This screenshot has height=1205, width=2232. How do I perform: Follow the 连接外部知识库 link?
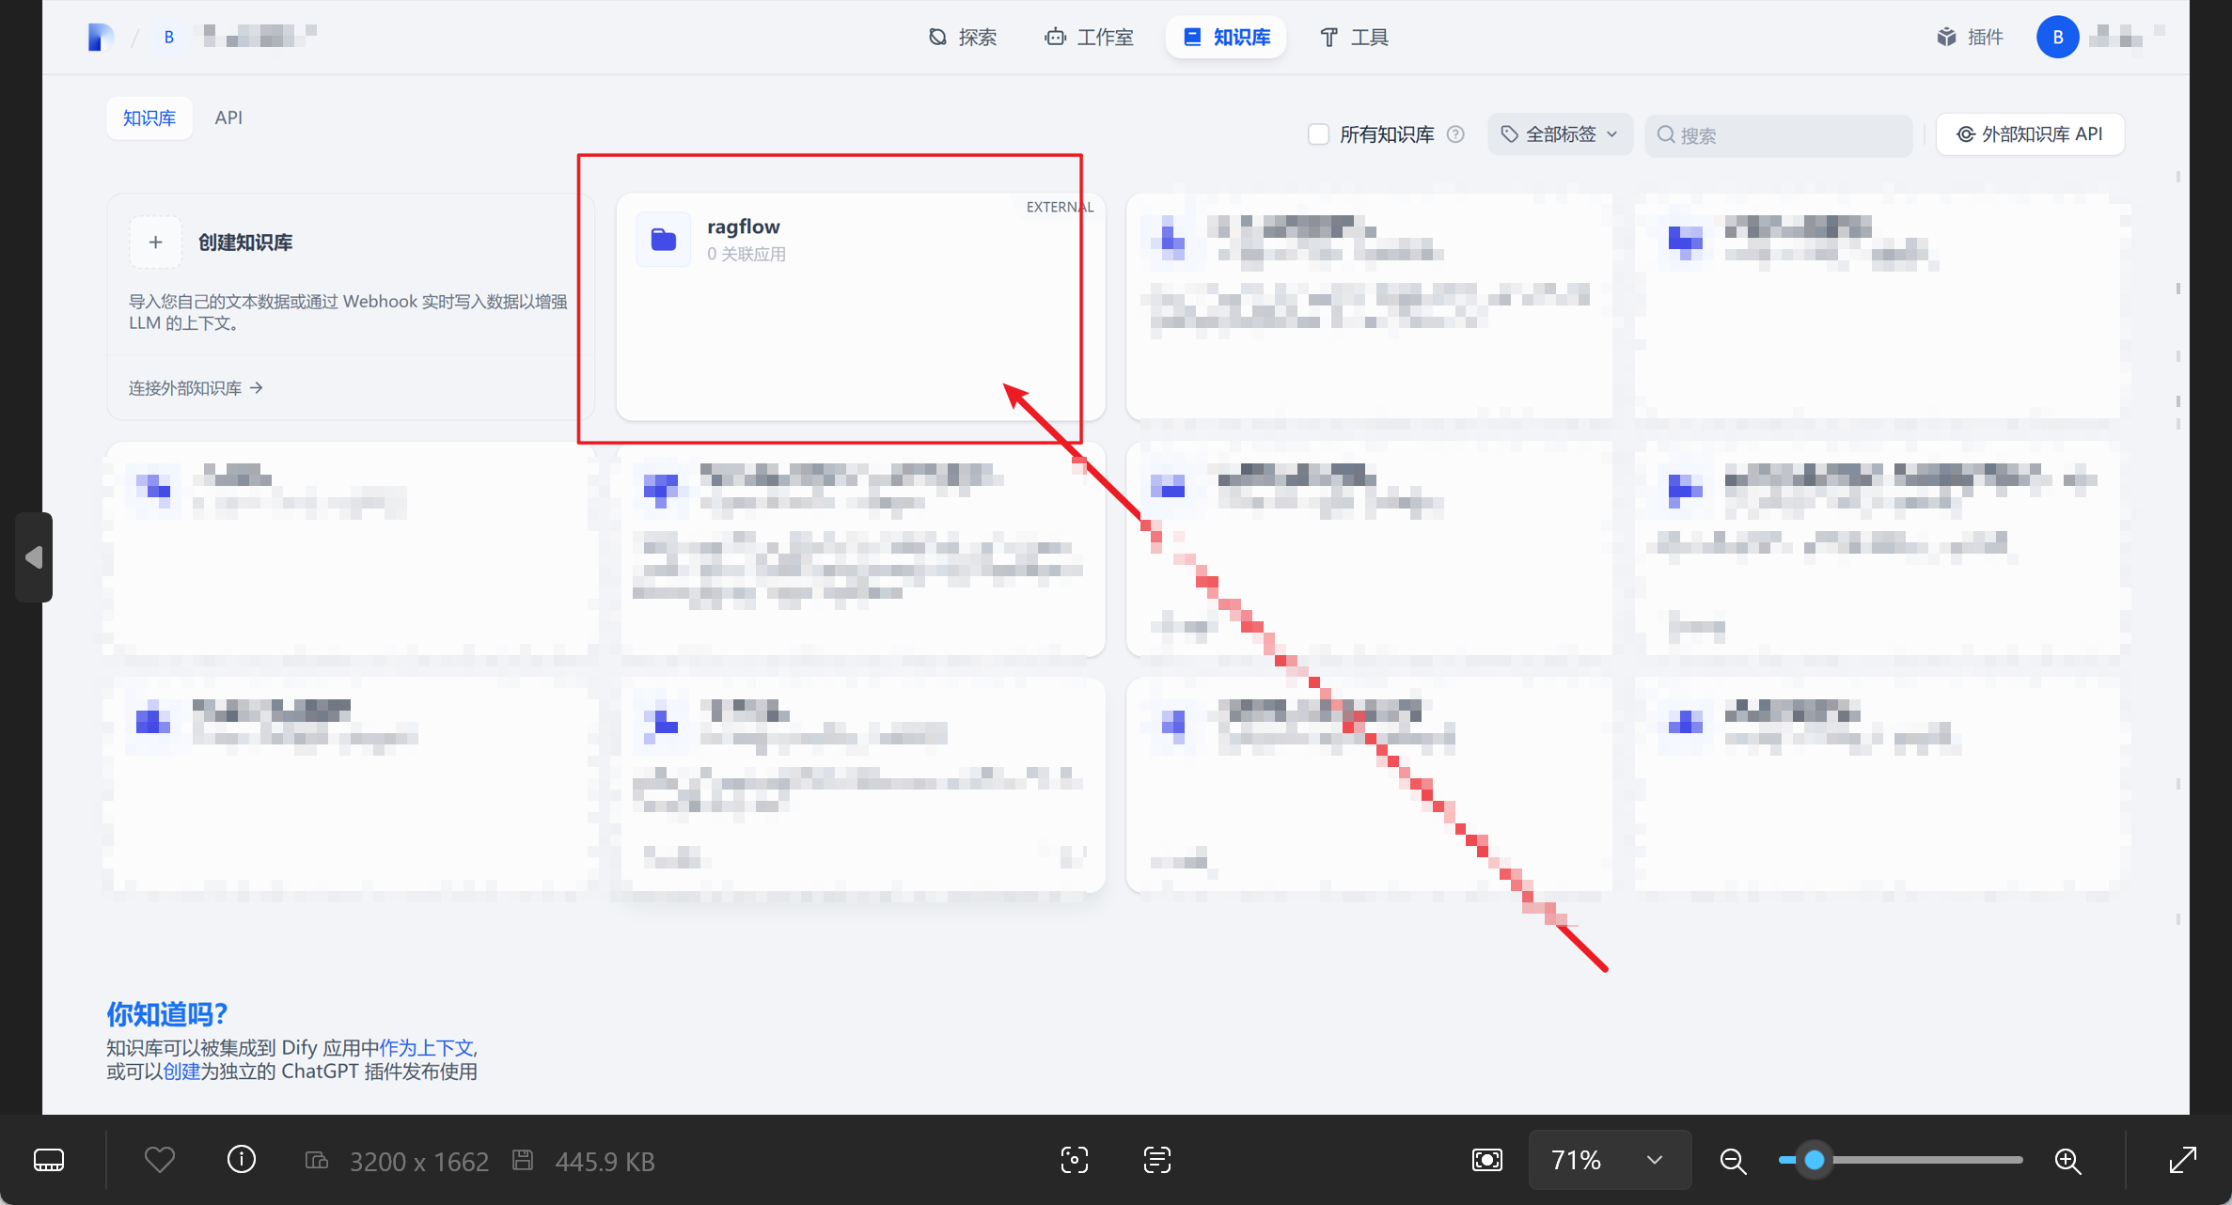[196, 387]
